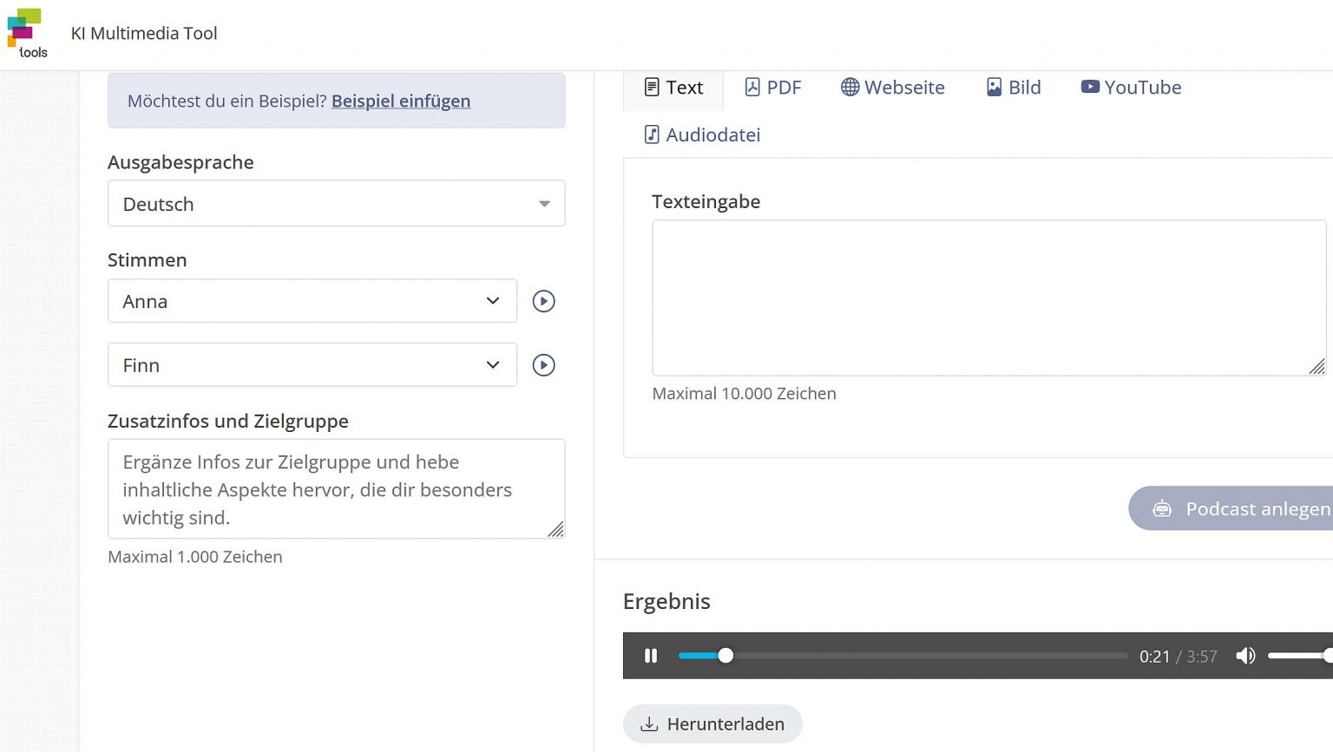Viewport: 1333px width, 752px height.
Task: Click the Beispiel einfügen link
Action: 400,101
